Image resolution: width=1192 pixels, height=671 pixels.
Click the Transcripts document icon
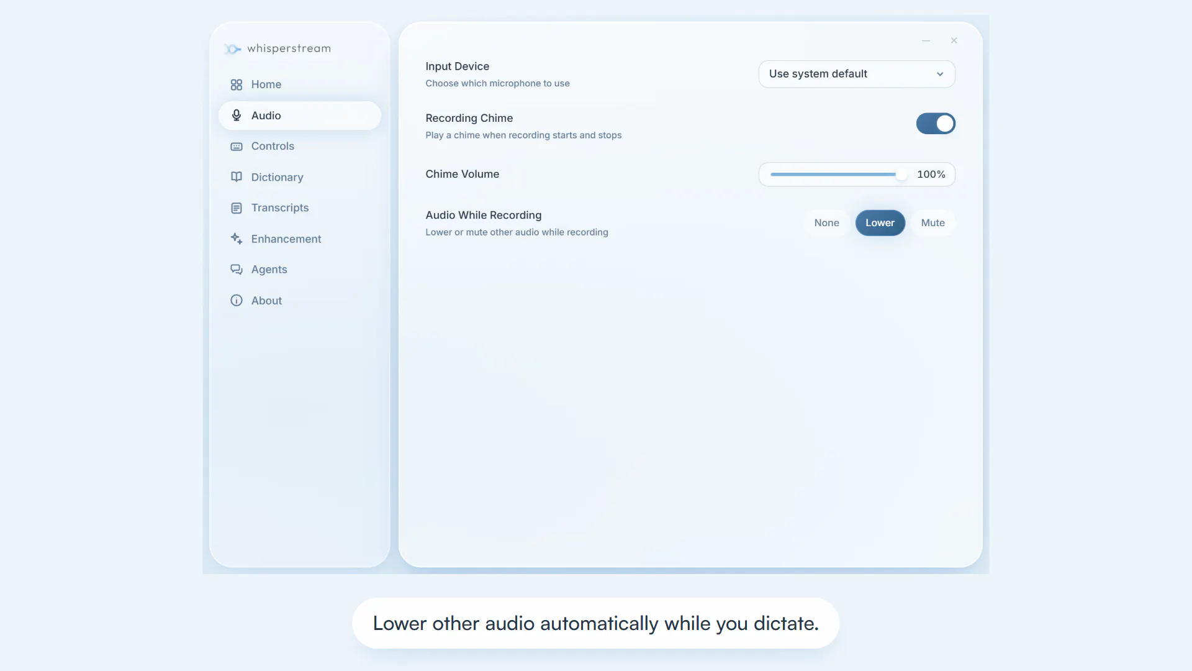(x=237, y=208)
